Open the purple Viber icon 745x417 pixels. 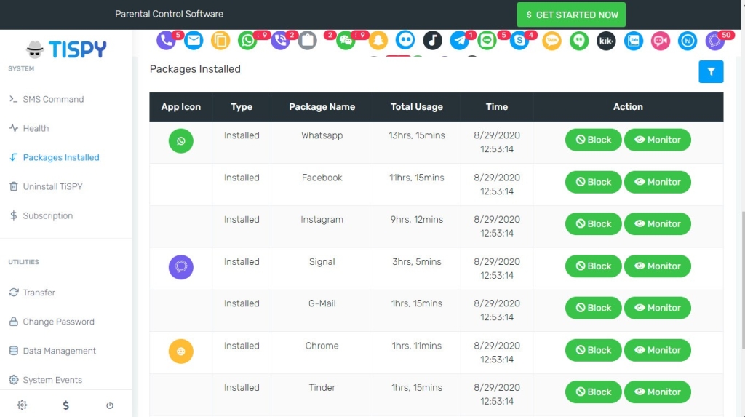tap(280, 41)
